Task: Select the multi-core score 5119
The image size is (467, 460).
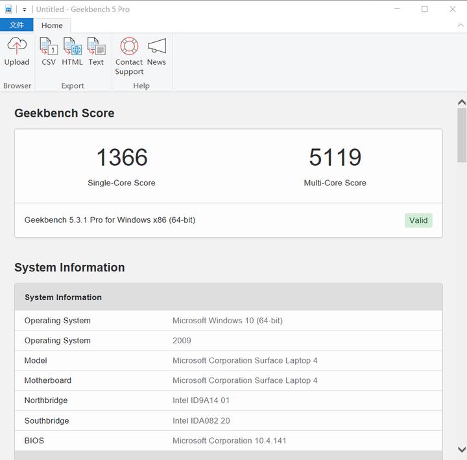Action: [335, 157]
